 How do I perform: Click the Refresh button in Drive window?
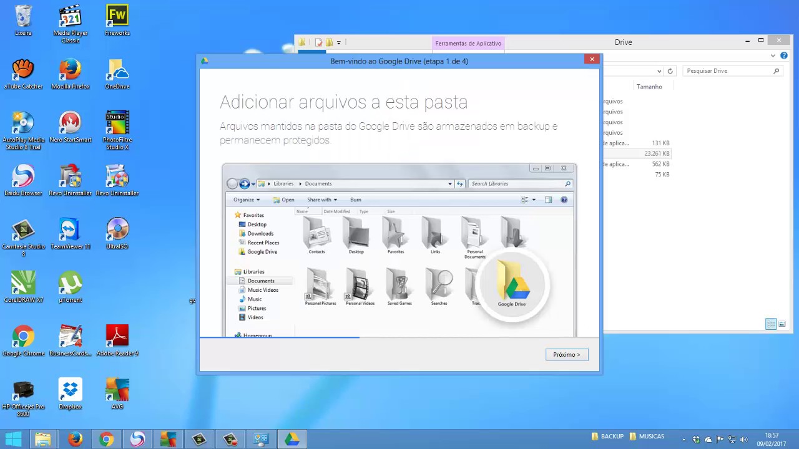pos(670,71)
